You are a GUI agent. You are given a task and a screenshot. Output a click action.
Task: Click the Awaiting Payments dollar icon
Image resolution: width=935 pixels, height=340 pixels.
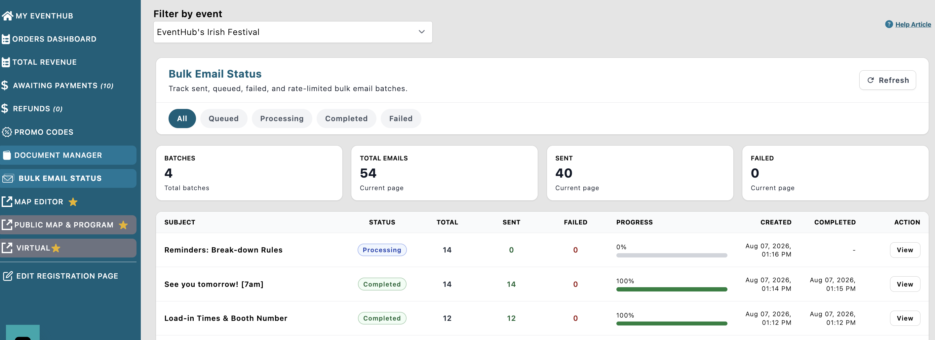coord(5,85)
